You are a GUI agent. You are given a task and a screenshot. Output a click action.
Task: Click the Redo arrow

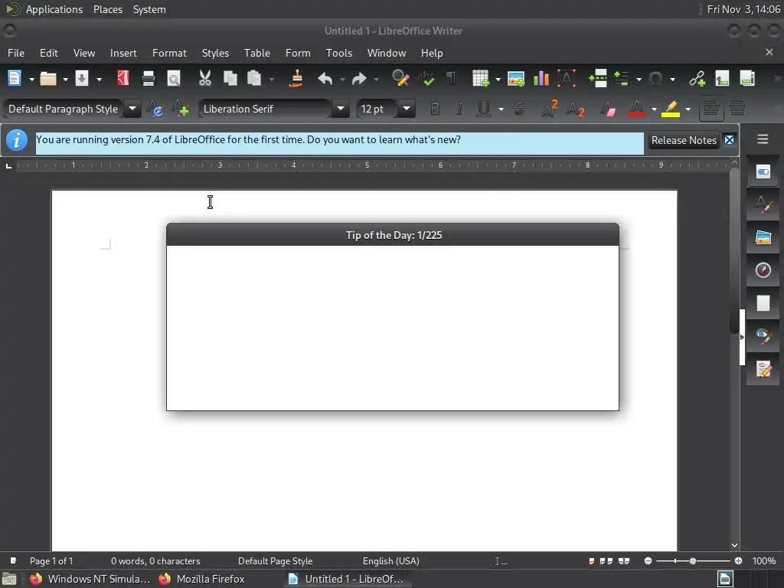click(359, 79)
